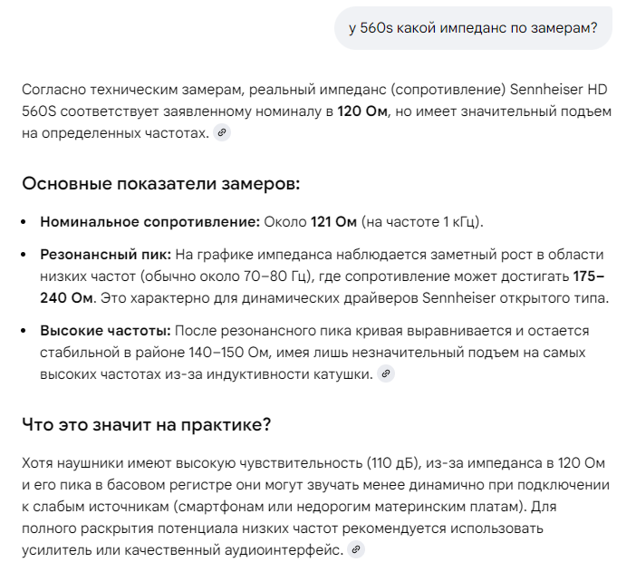This screenshot has width=636, height=572.
Task: Click the bullet dot before Резонансный пик
Action: (25, 256)
